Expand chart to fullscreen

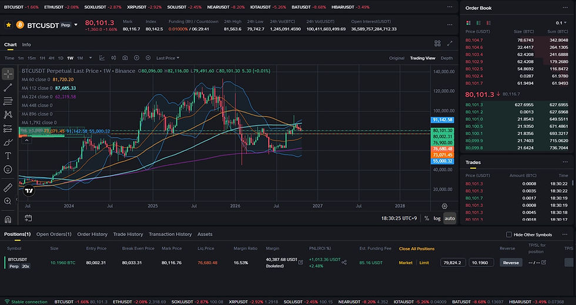point(450,43)
